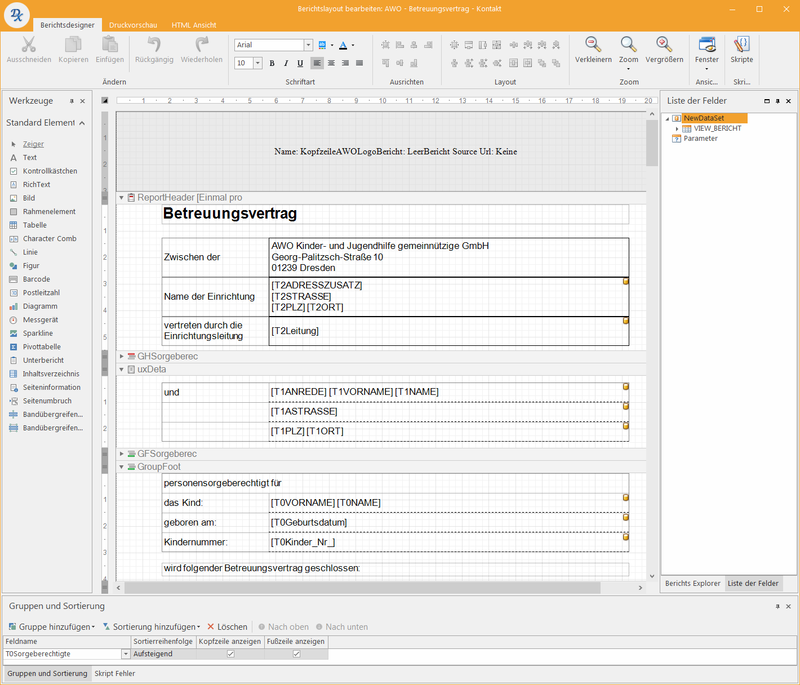The width and height of the screenshot is (800, 685).
Task: Set text alignment to justified
Action: tap(359, 63)
